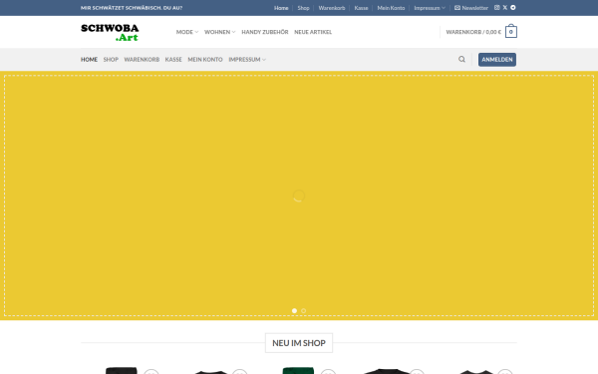
Task: Open the Telegram icon link
Action: click(x=513, y=8)
